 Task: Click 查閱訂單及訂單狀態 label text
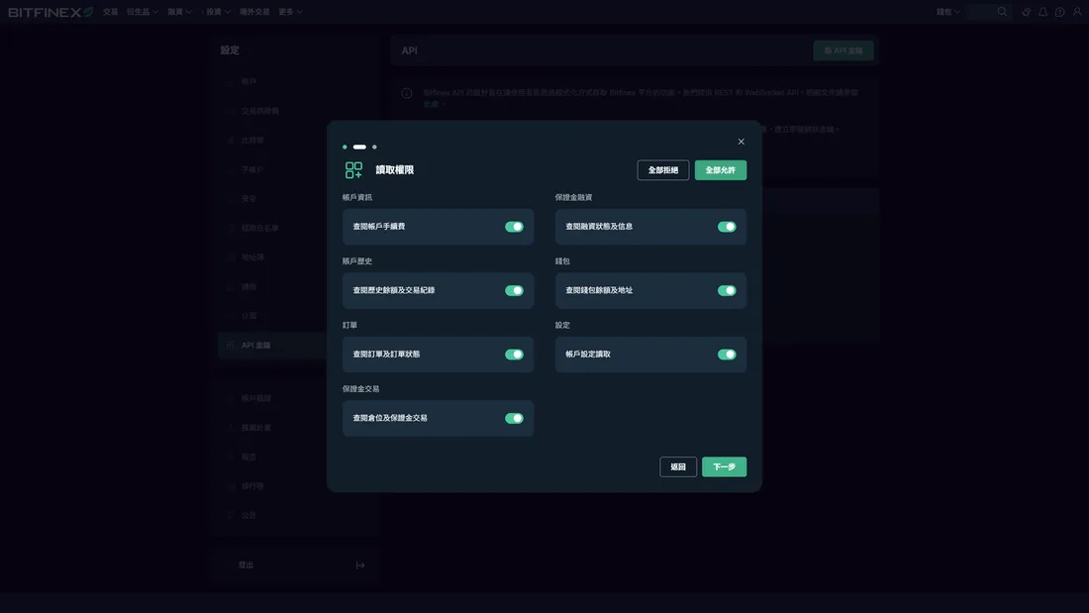click(x=386, y=355)
